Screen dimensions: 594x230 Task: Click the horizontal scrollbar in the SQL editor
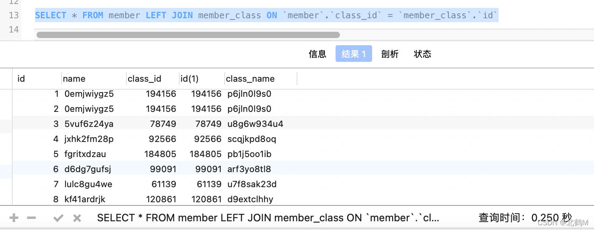click(188, 35)
